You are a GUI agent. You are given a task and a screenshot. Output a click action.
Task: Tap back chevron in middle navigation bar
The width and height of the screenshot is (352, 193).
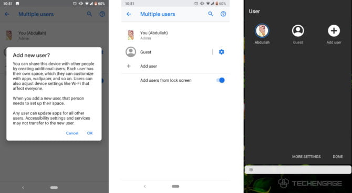(x=145, y=186)
